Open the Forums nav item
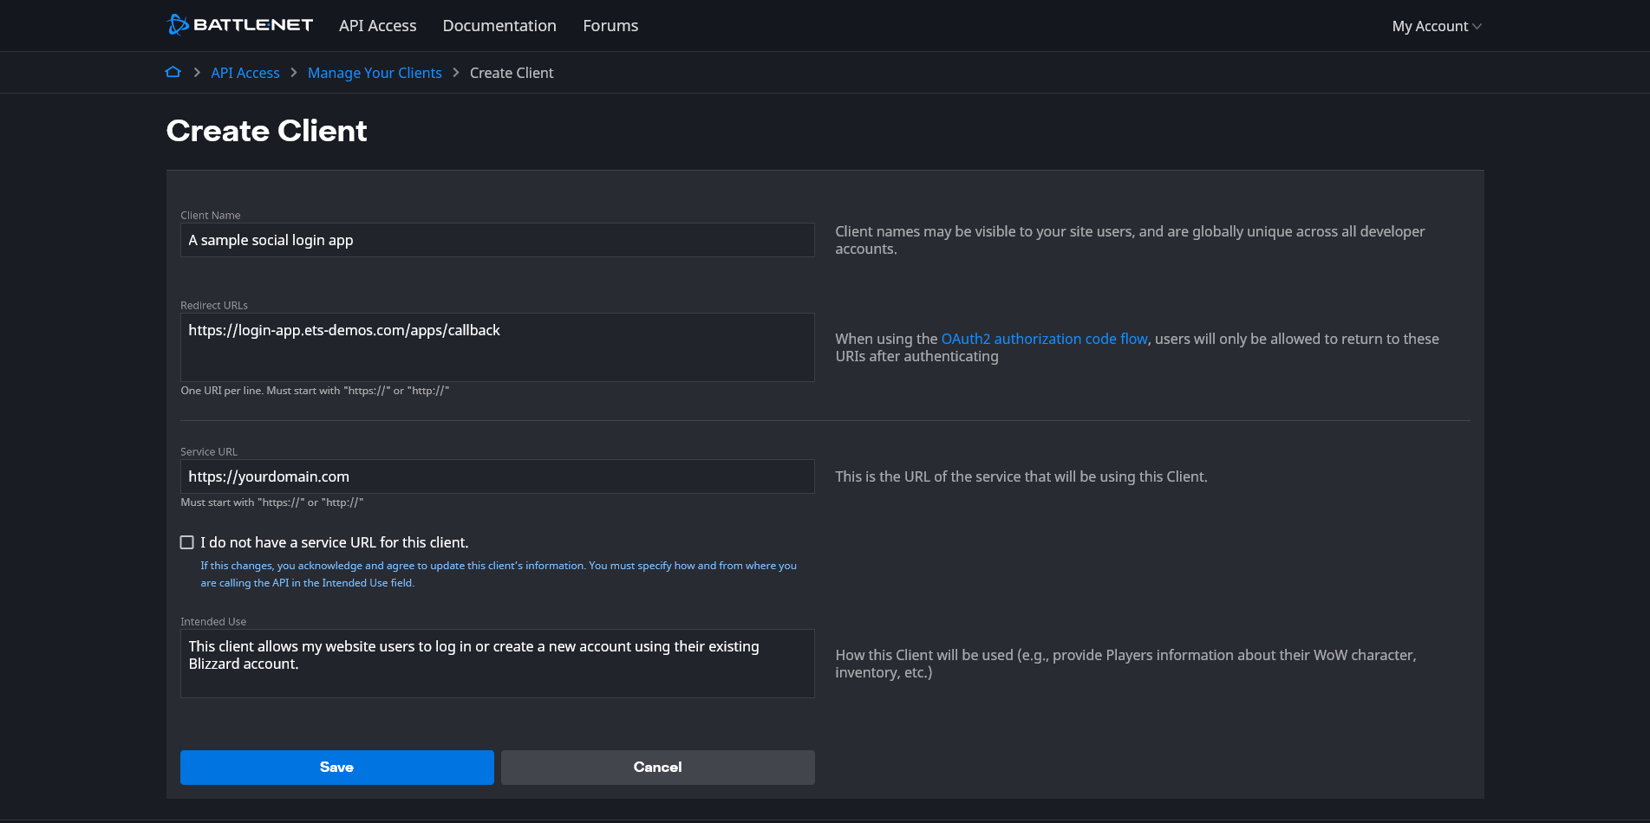Screen dimensions: 1650x823 pos(610,26)
